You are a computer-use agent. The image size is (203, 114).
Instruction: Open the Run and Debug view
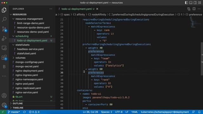[x=4, y=38]
